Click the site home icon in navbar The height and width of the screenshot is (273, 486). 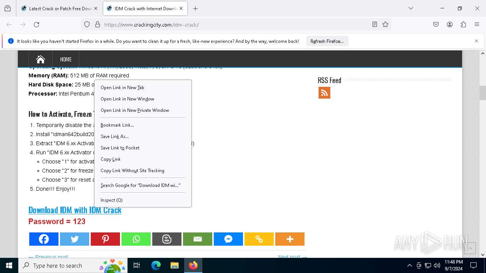pos(41,59)
